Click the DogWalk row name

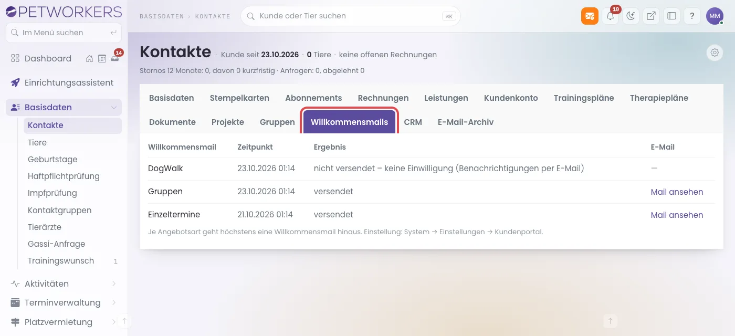(165, 169)
